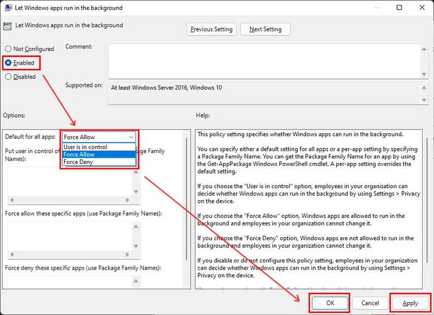The image size is (434, 315).
Task: Click inside the Comment text box
Action: pyautogui.click(x=265, y=61)
